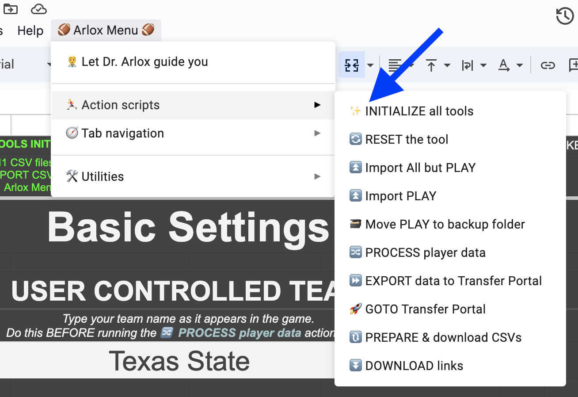Expand the Utilities submenu

coord(193,176)
